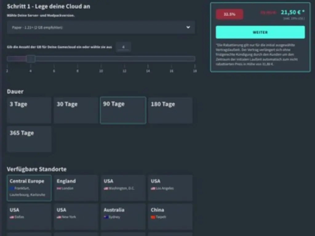The height and width of the screenshot is (236, 315).
Task: Click the GB amount input field
Action: (x=123, y=47)
